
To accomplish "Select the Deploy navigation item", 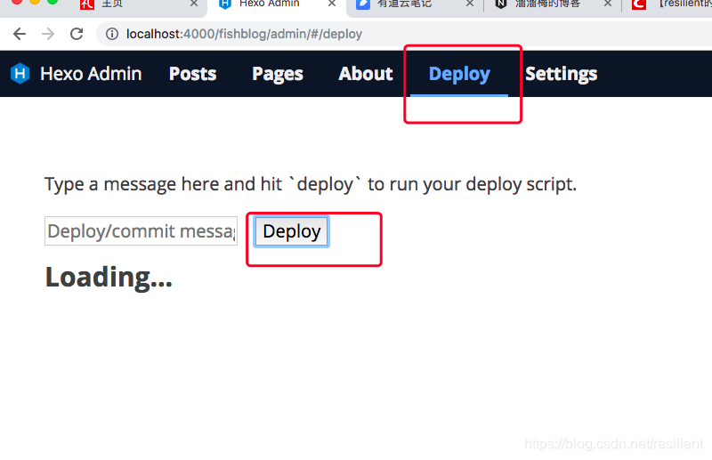I will point(459,74).
